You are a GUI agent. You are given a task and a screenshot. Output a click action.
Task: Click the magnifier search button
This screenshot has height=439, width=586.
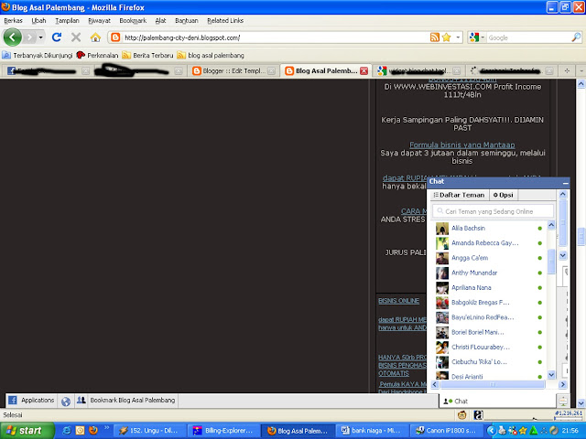576,37
